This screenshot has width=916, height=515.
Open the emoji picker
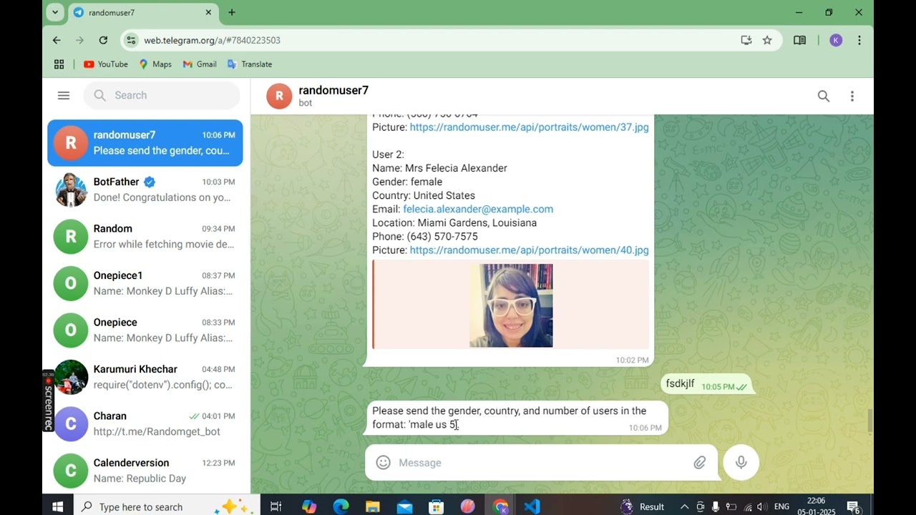pos(384,463)
